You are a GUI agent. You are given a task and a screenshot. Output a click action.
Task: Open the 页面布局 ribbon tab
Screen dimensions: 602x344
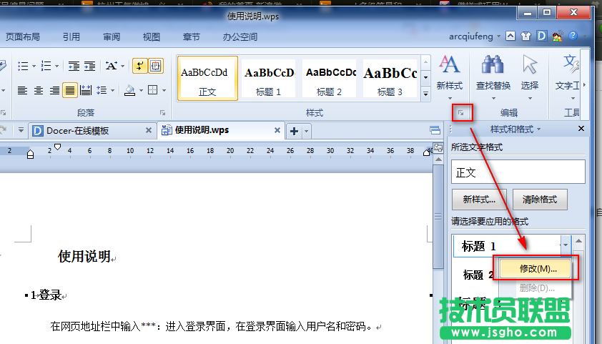23,37
